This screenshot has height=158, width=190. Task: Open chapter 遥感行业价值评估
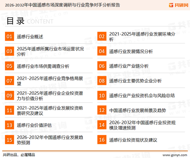[34, 125]
